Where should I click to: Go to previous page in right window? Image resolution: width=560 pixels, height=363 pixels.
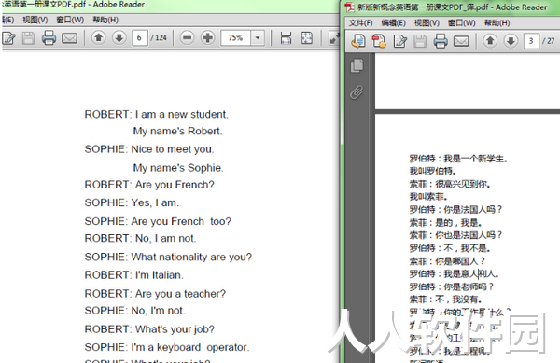(x=490, y=41)
